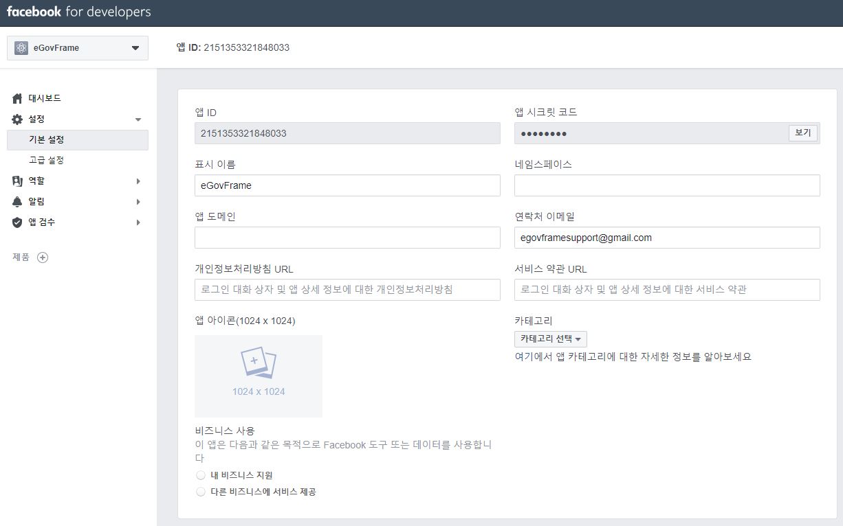Click the 앱 도메인 input field

[x=347, y=238]
